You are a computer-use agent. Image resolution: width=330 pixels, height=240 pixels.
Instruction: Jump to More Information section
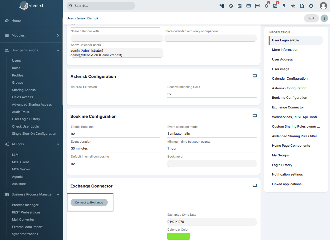(x=285, y=50)
